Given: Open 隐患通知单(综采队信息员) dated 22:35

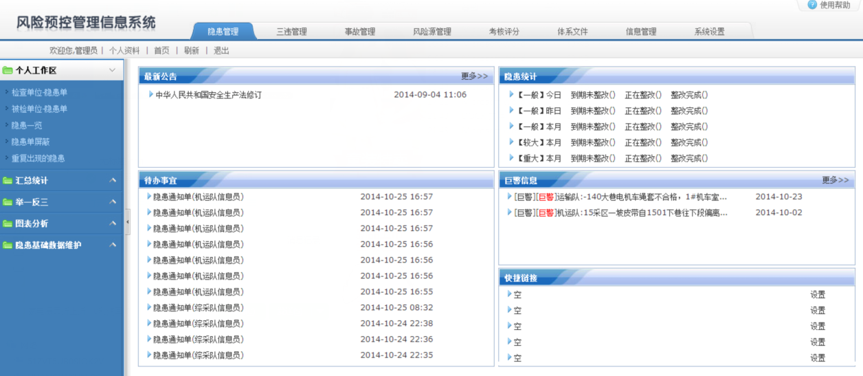Looking at the screenshot, I should click(x=198, y=355).
